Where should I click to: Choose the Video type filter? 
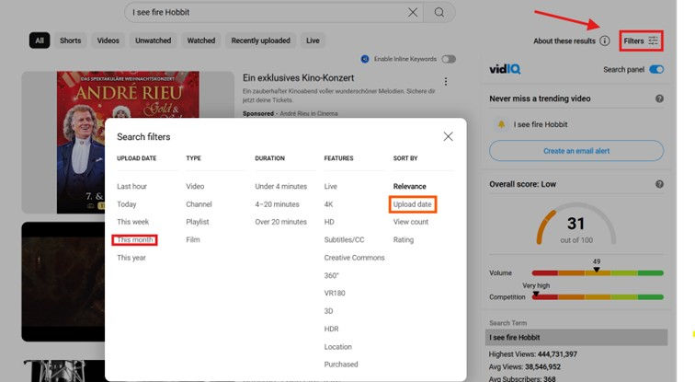(x=195, y=186)
